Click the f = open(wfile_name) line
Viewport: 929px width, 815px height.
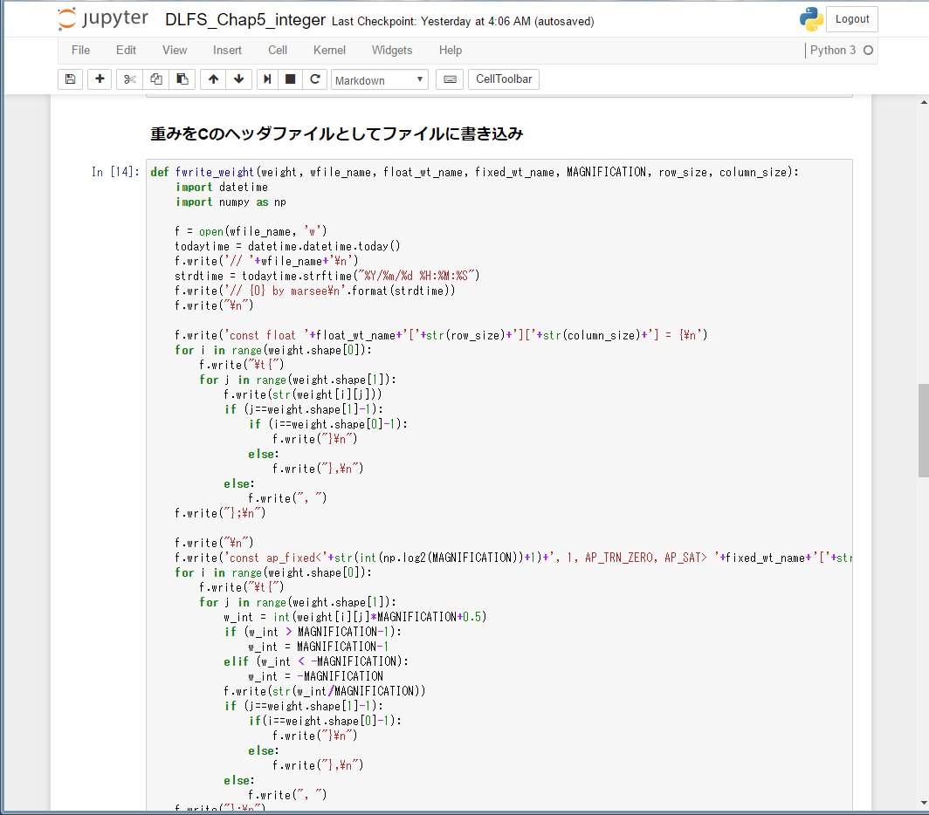coord(251,231)
